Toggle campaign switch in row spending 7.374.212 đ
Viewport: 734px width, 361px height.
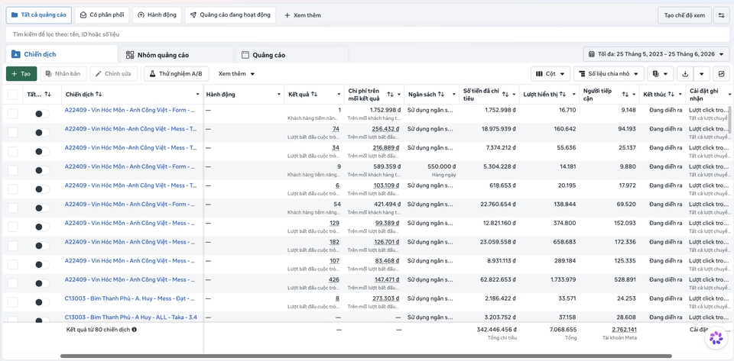coord(42,151)
